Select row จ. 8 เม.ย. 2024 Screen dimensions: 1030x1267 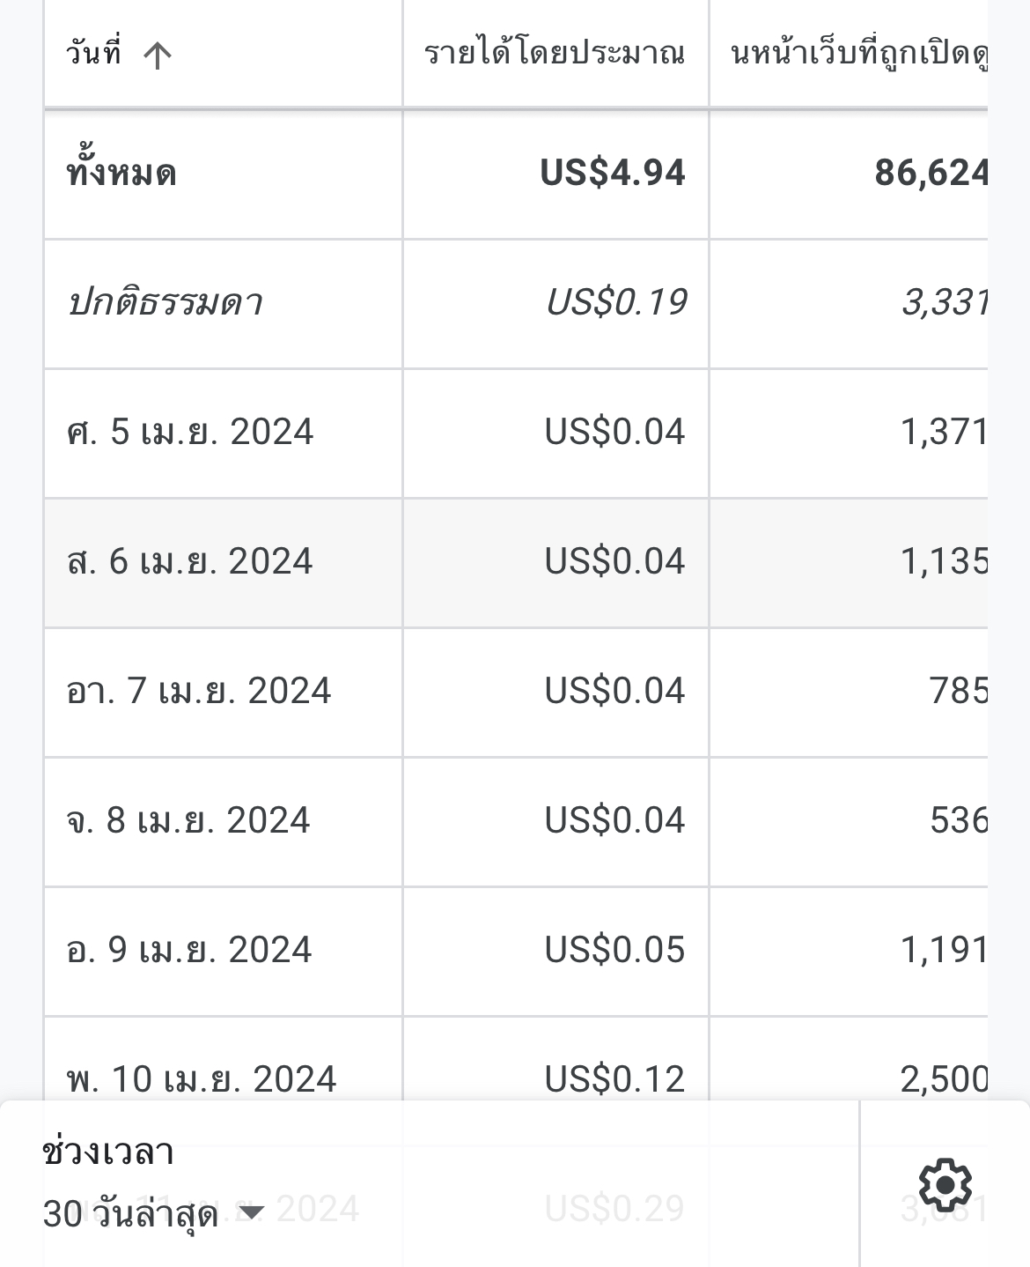(516, 822)
